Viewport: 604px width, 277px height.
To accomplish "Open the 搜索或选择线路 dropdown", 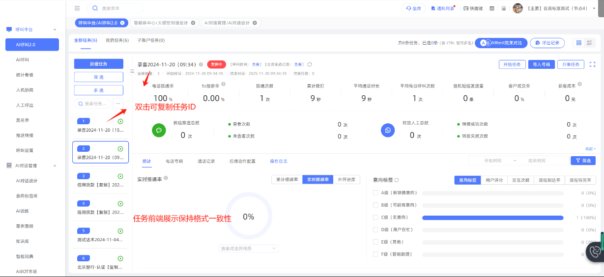I will (x=249, y=249).
